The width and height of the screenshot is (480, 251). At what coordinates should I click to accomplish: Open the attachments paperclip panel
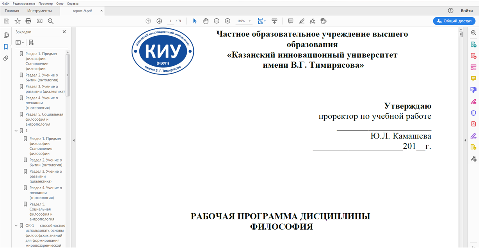[6, 58]
